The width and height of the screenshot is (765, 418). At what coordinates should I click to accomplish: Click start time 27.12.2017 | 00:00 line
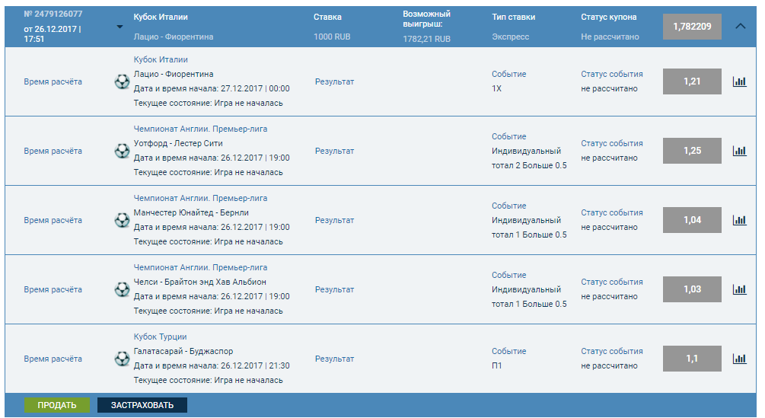click(212, 88)
